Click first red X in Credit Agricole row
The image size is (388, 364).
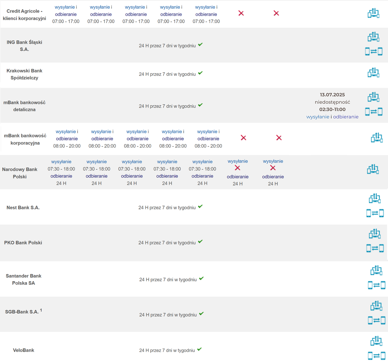pos(241,13)
